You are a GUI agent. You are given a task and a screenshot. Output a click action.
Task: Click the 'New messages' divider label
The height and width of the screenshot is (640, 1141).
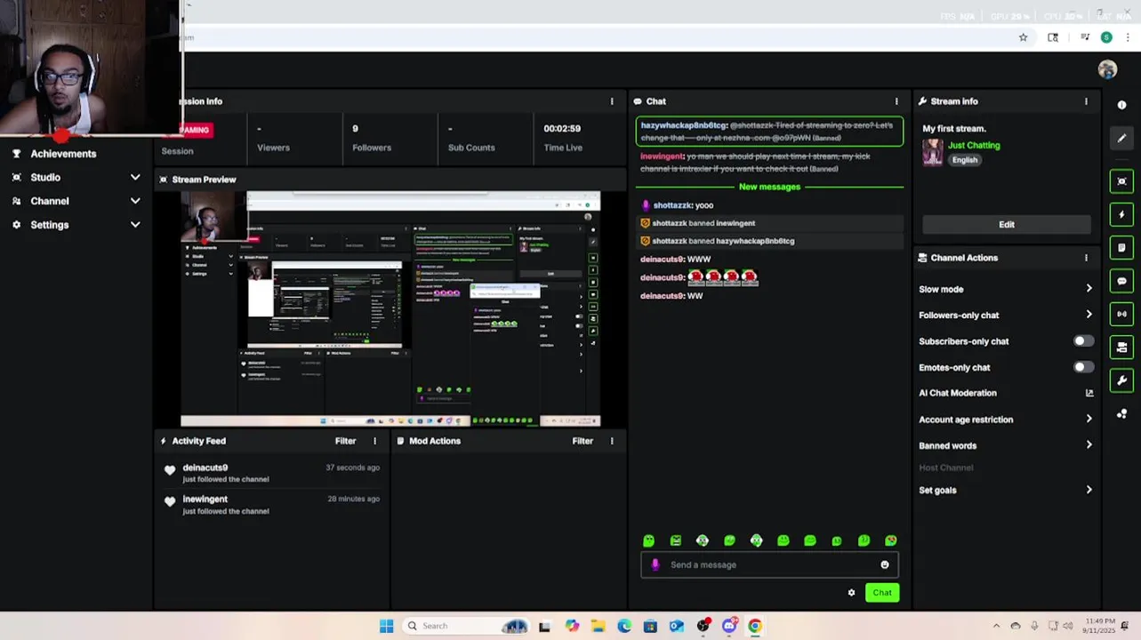(769, 187)
